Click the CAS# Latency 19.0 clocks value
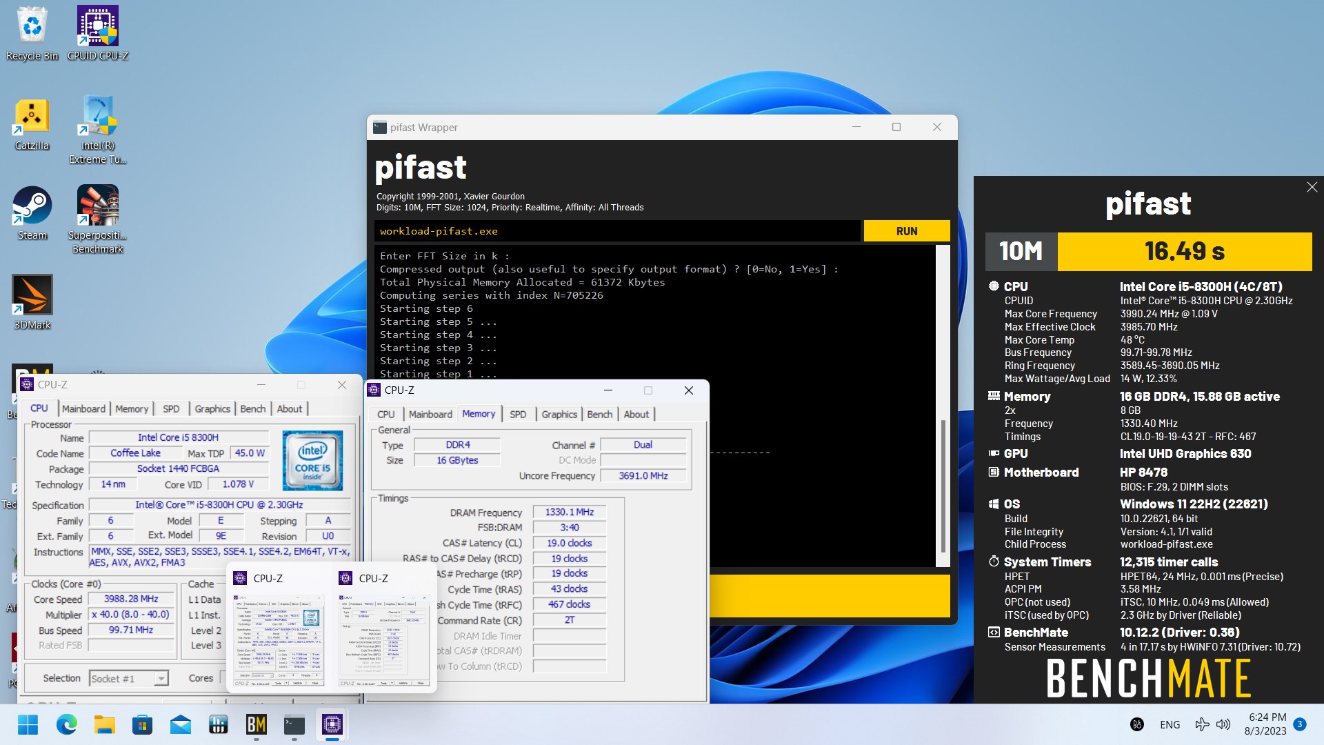Image resolution: width=1324 pixels, height=745 pixels. [x=570, y=543]
